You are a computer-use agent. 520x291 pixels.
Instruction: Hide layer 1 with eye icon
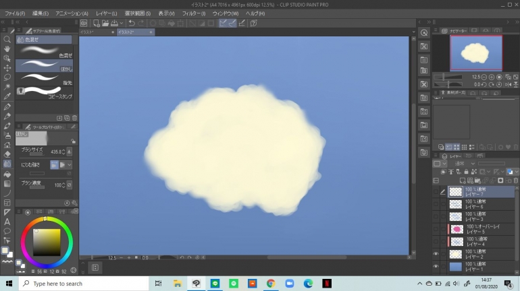coord(436,267)
